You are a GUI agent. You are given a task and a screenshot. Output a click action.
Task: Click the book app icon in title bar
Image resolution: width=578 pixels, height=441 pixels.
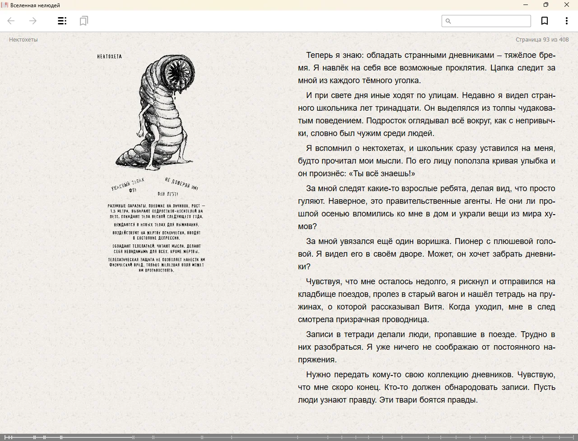[5, 5]
